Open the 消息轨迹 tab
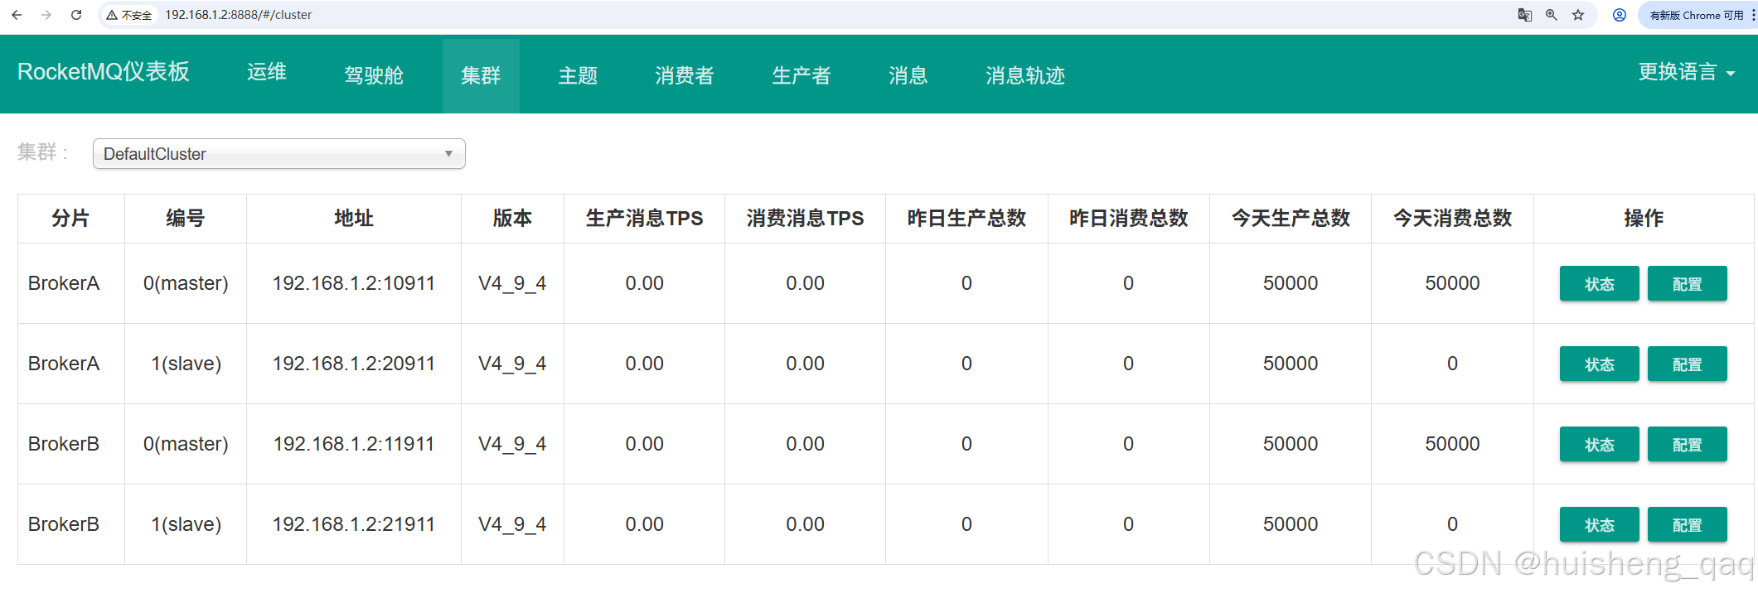The height and width of the screenshot is (593, 1758). tap(1025, 75)
